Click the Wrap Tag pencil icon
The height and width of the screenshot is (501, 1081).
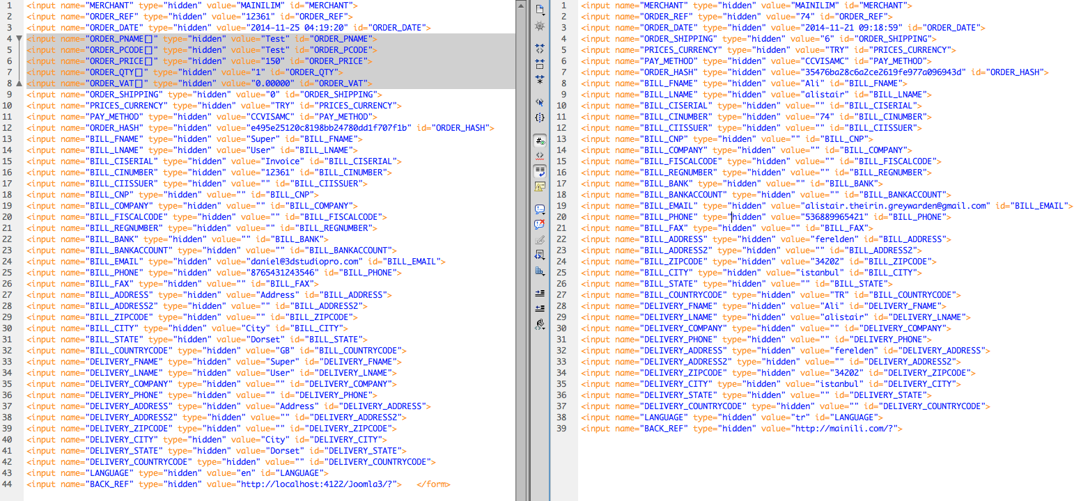click(540, 239)
